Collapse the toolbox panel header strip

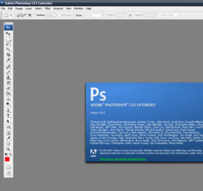click(x=8, y=23)
